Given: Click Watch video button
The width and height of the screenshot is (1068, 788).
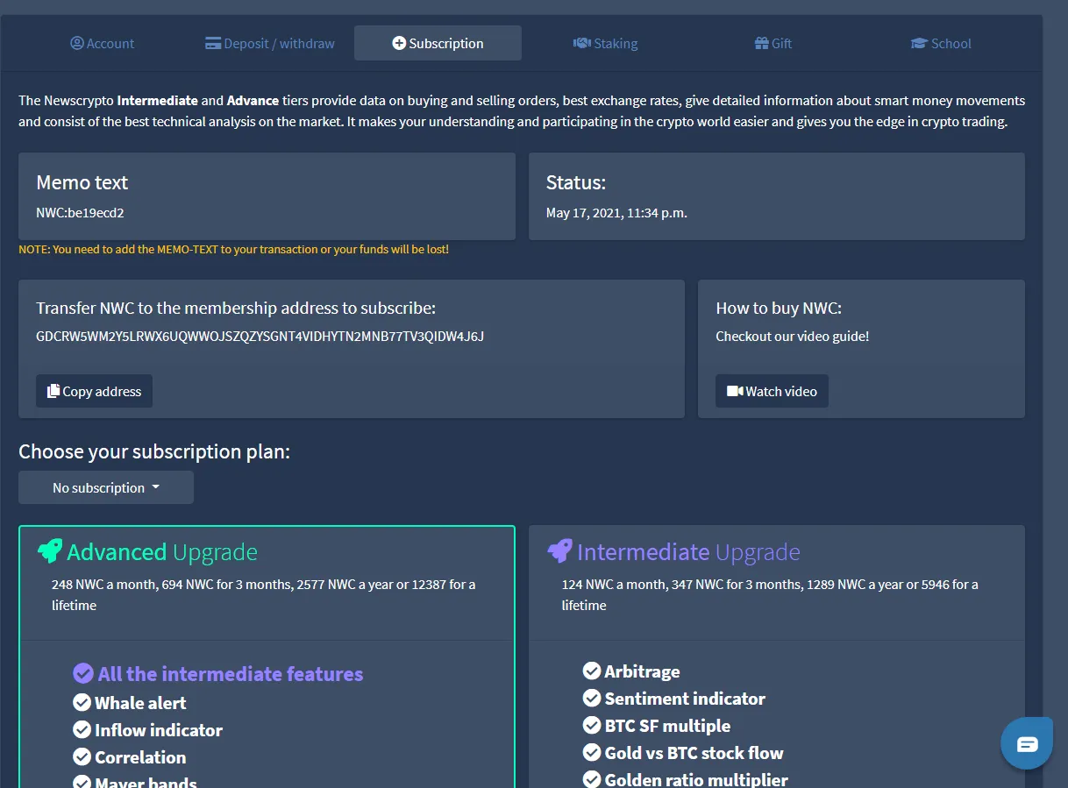Looking at the screenshot, I should [772, 391].
